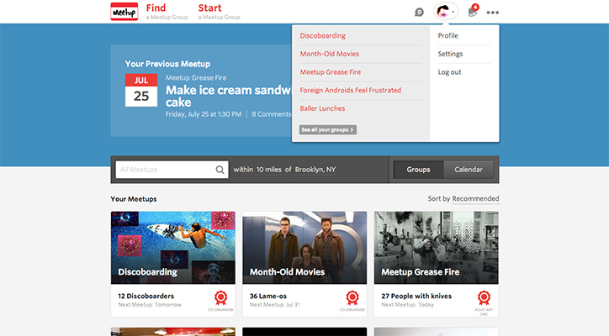Click the Discoboarding co-organizer ribbon badge
Viewport: 609px width, 336px height.
tap(220, 298)
